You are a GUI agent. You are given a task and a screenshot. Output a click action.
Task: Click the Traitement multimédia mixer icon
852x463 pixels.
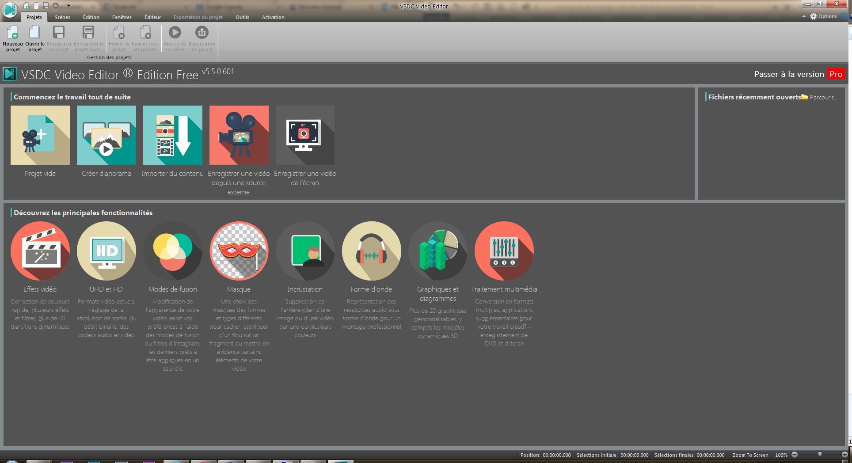504,251
